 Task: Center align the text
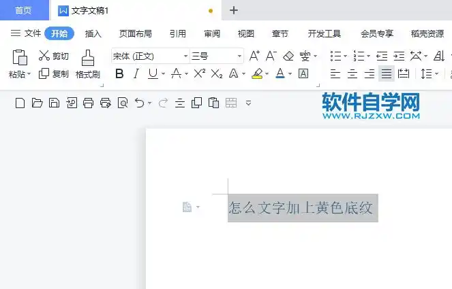pyautogui.click(x=352, y=74)
